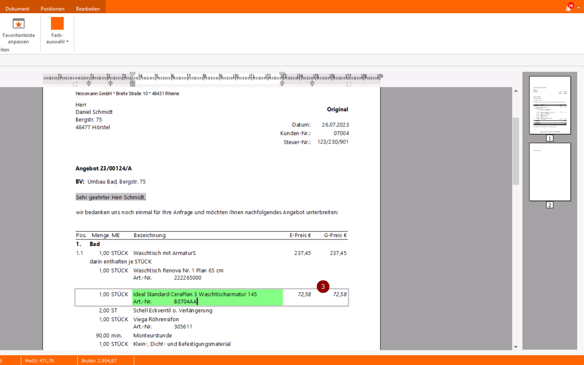Select the left tab stop marker on the ruler
The width and height of the screenshot is (584, 365).
[89, 83]
